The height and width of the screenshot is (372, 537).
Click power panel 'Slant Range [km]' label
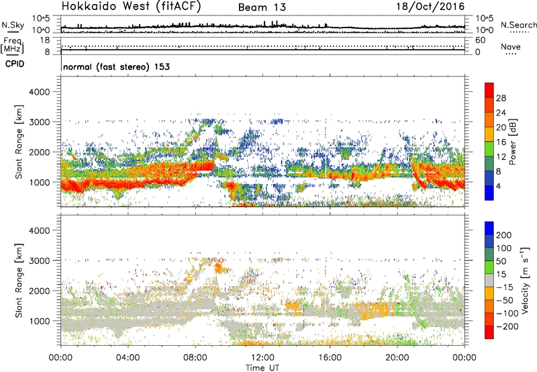[x=19, y=142]
